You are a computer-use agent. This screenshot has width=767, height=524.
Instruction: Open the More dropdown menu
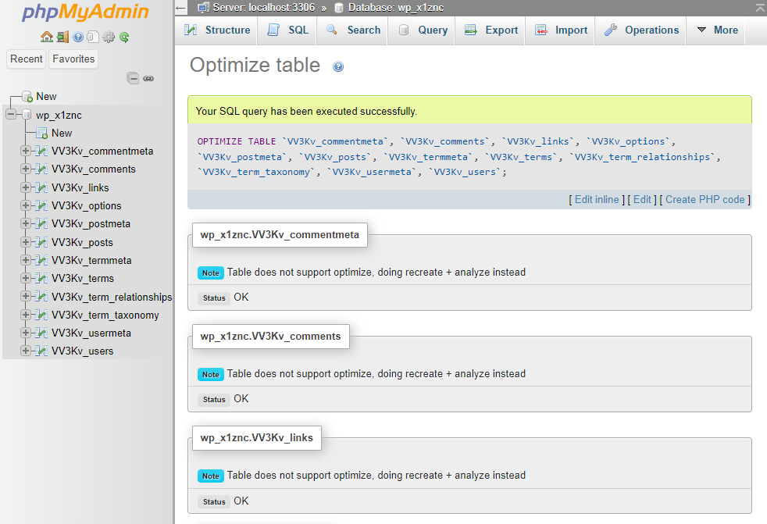click(x=716, y=30)
